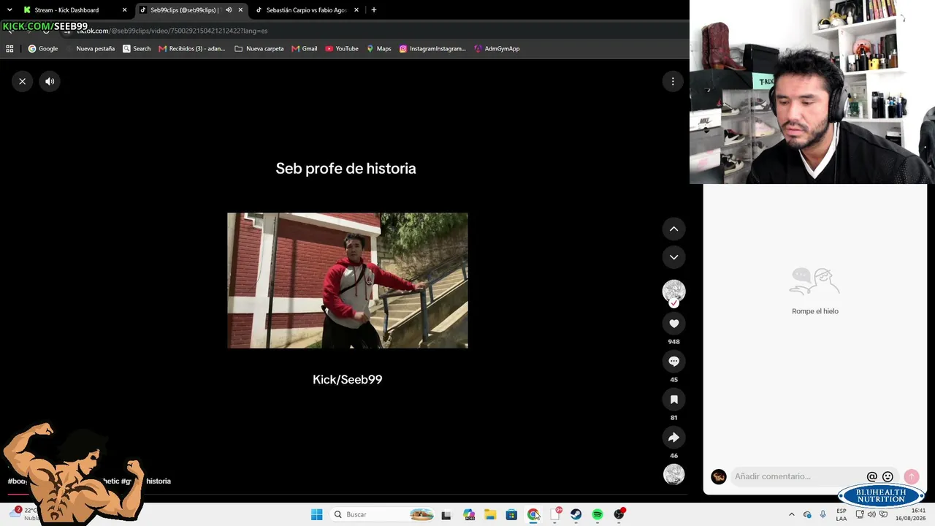Image resolution: width=935 pixels, height=526 pixels.
Task: Open Steam from the taskbar
Action: [x=576, y=514]
